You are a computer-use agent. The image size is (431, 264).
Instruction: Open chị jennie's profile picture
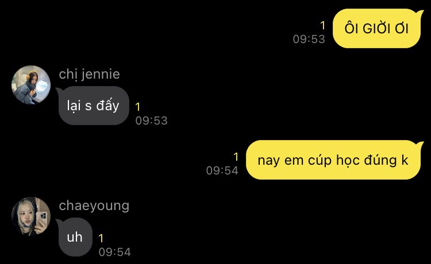(31, 85)
